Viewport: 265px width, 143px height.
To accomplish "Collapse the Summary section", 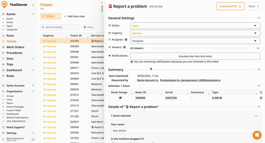I will 259,69.
